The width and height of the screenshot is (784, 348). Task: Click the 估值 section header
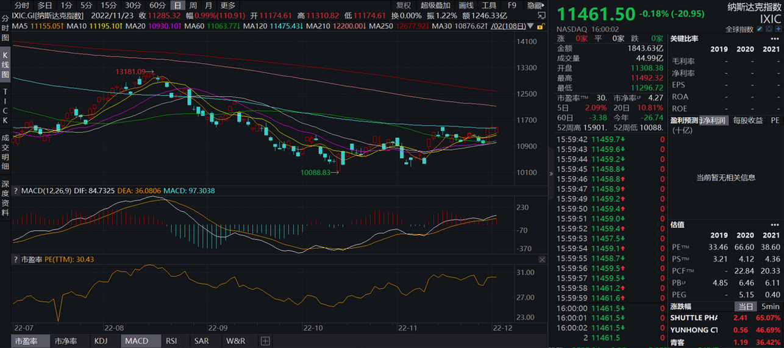click(x=677, y=225)
